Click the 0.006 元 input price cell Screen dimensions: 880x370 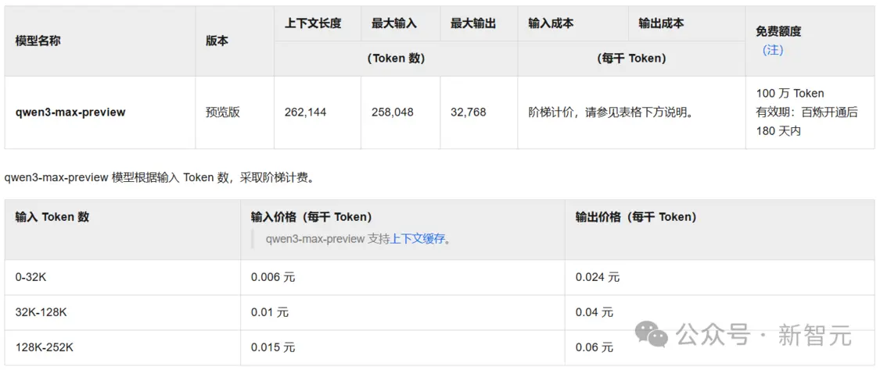pyautogui.click(x=273, y=277)
